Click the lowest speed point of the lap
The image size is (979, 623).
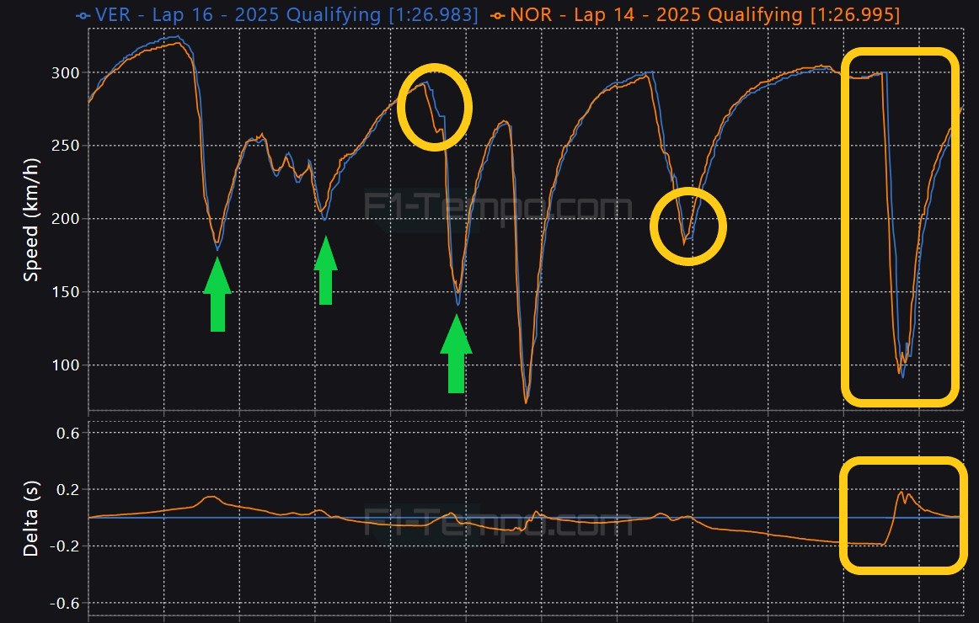tap(527, 402)
